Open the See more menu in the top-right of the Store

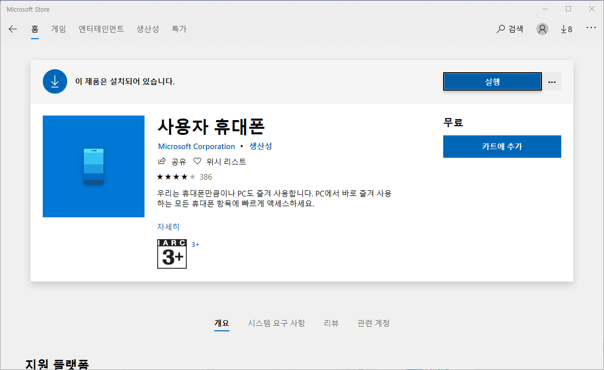[x=591, y=27]
